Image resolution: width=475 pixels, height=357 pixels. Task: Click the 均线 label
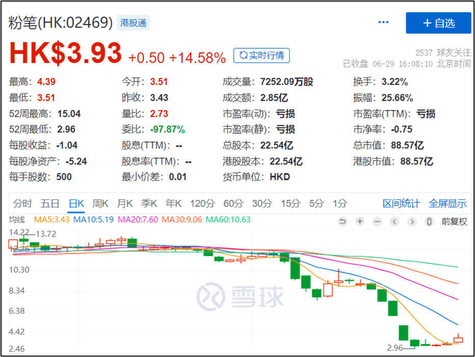(17, 220)
